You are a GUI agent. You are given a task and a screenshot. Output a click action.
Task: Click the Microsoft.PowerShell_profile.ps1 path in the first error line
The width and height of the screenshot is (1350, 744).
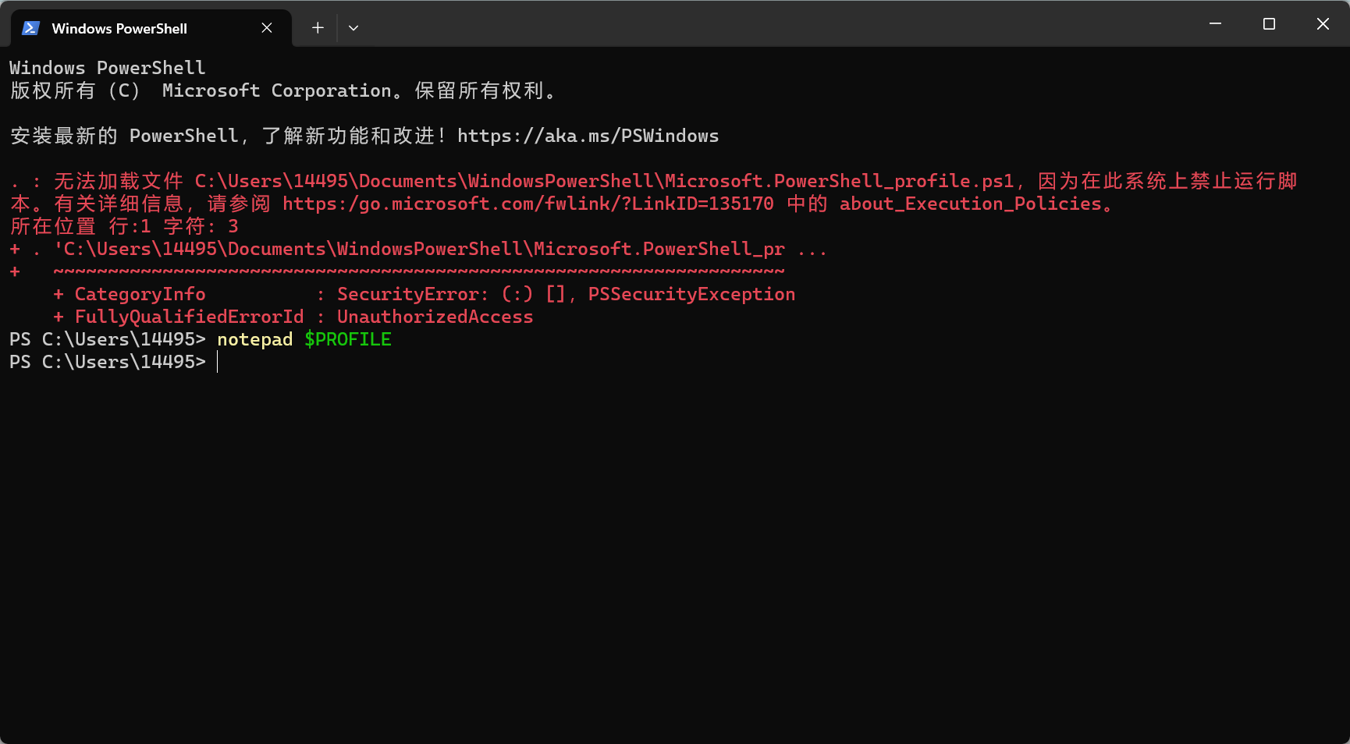(839, 181)
